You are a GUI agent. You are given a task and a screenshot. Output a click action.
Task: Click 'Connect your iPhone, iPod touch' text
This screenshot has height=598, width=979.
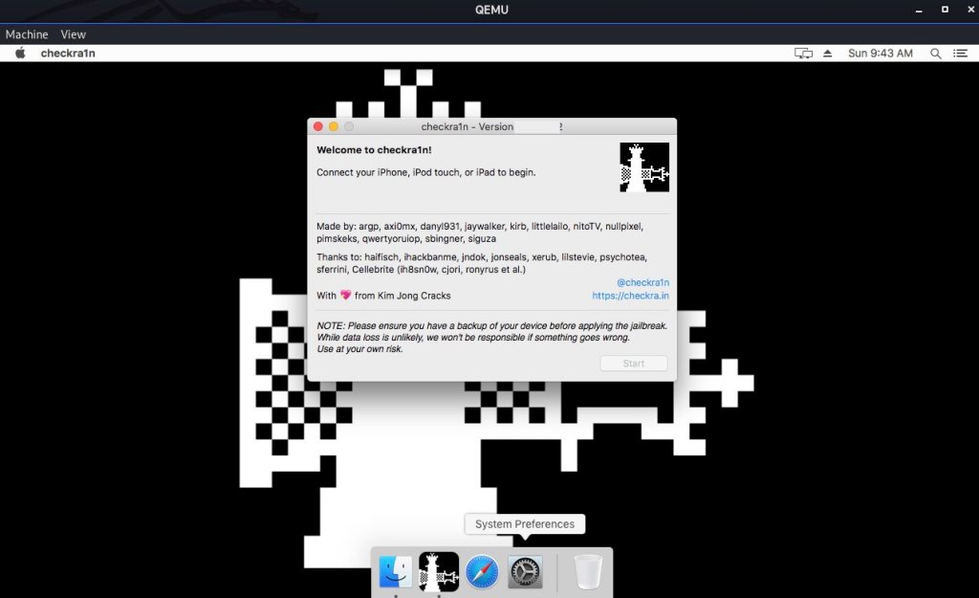click(x=425, y=172)
